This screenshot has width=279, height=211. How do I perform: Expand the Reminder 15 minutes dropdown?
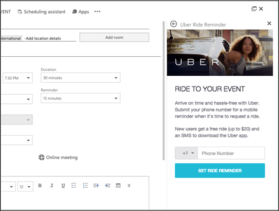[81, 98]
